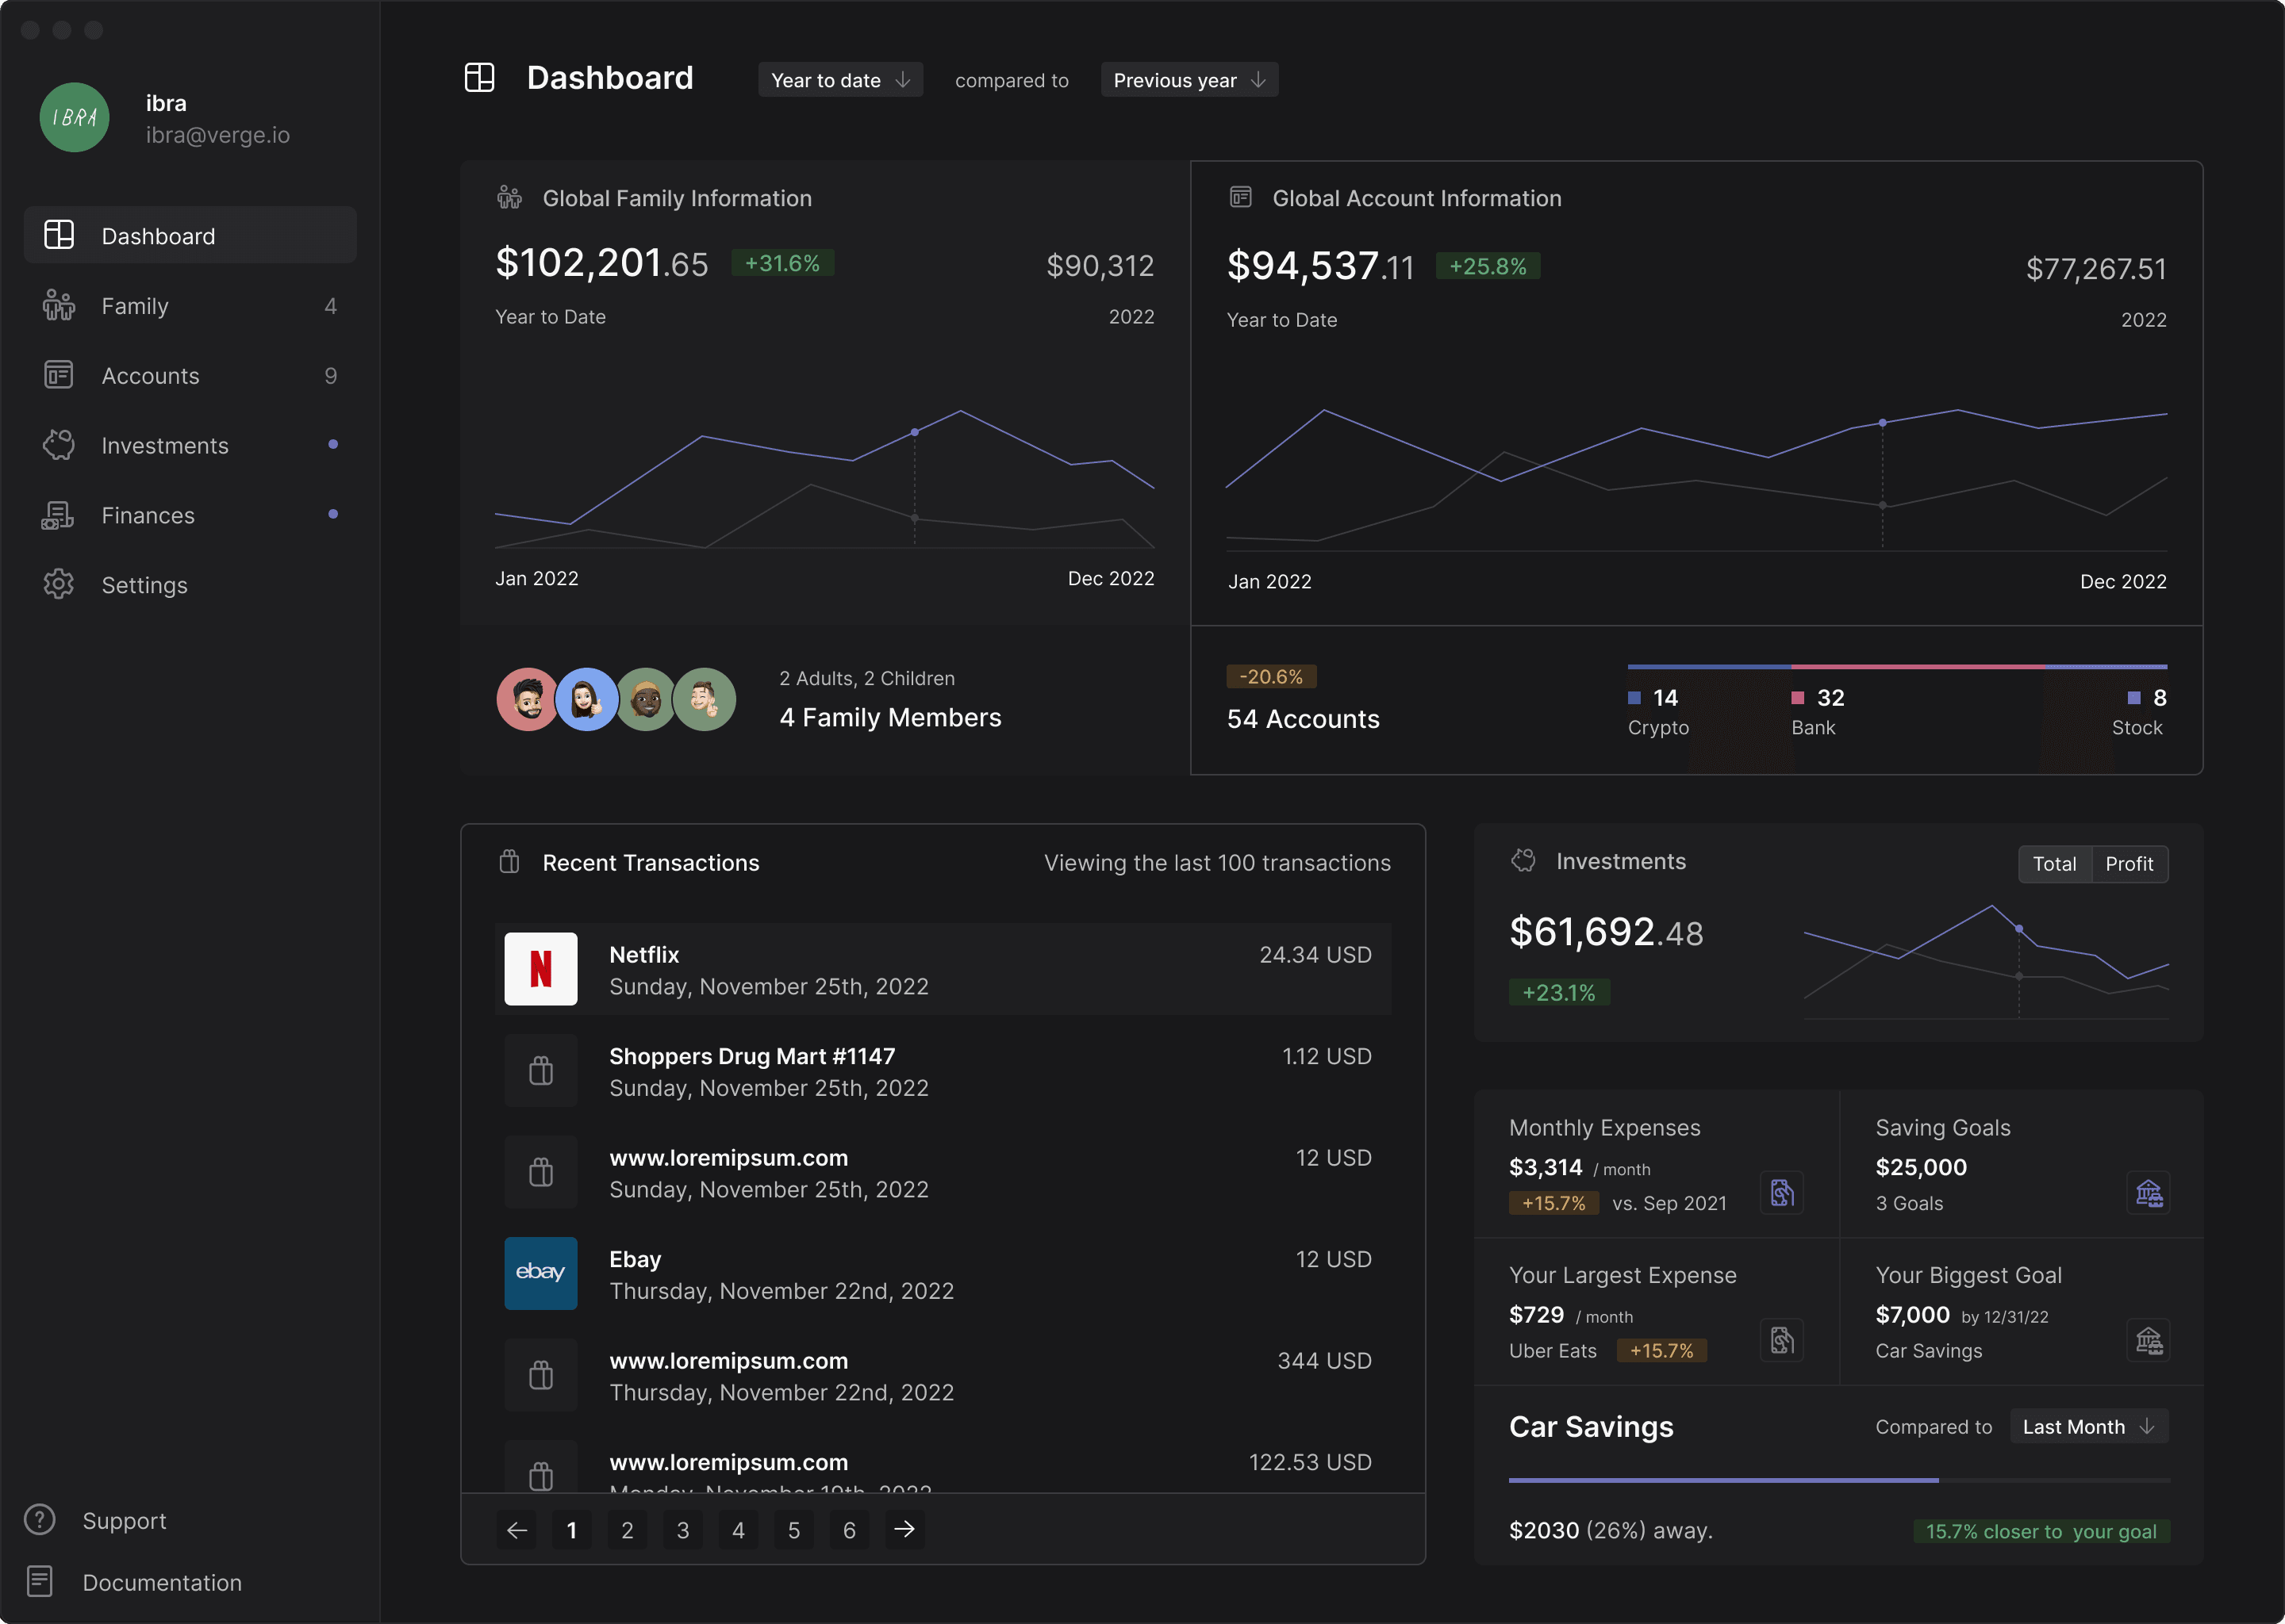
Task: Go to next transactions page arrow
Action: click(x=904, y=1530)
